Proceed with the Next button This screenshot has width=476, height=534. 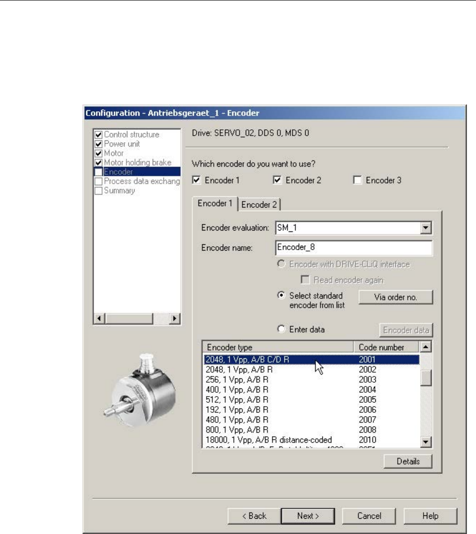click(308, 516)
